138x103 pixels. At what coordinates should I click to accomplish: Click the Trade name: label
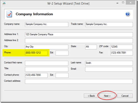[77, 24]
